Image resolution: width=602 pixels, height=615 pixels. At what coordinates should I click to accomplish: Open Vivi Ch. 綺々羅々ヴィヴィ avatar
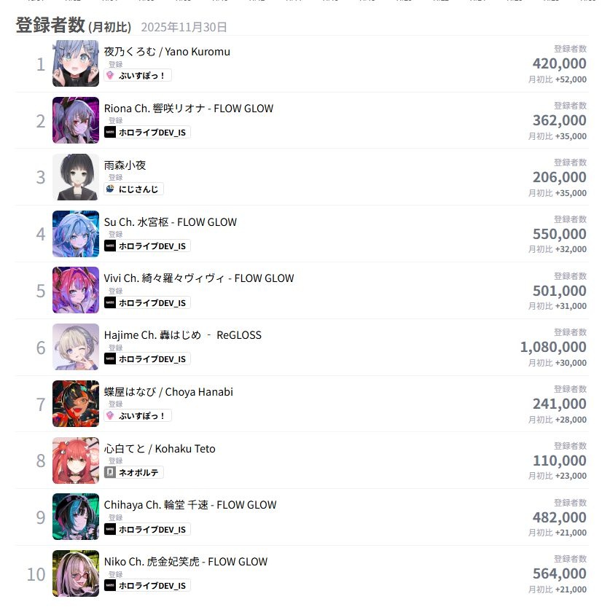tap(76, 290)
